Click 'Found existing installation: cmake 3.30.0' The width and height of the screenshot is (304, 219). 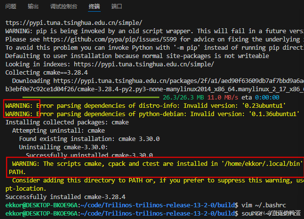pyautogui.click(x=89, y=139)
